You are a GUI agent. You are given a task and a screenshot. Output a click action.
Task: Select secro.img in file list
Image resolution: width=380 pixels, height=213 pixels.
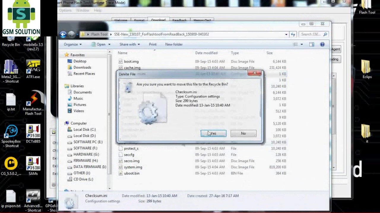click(x=132, y=161)
